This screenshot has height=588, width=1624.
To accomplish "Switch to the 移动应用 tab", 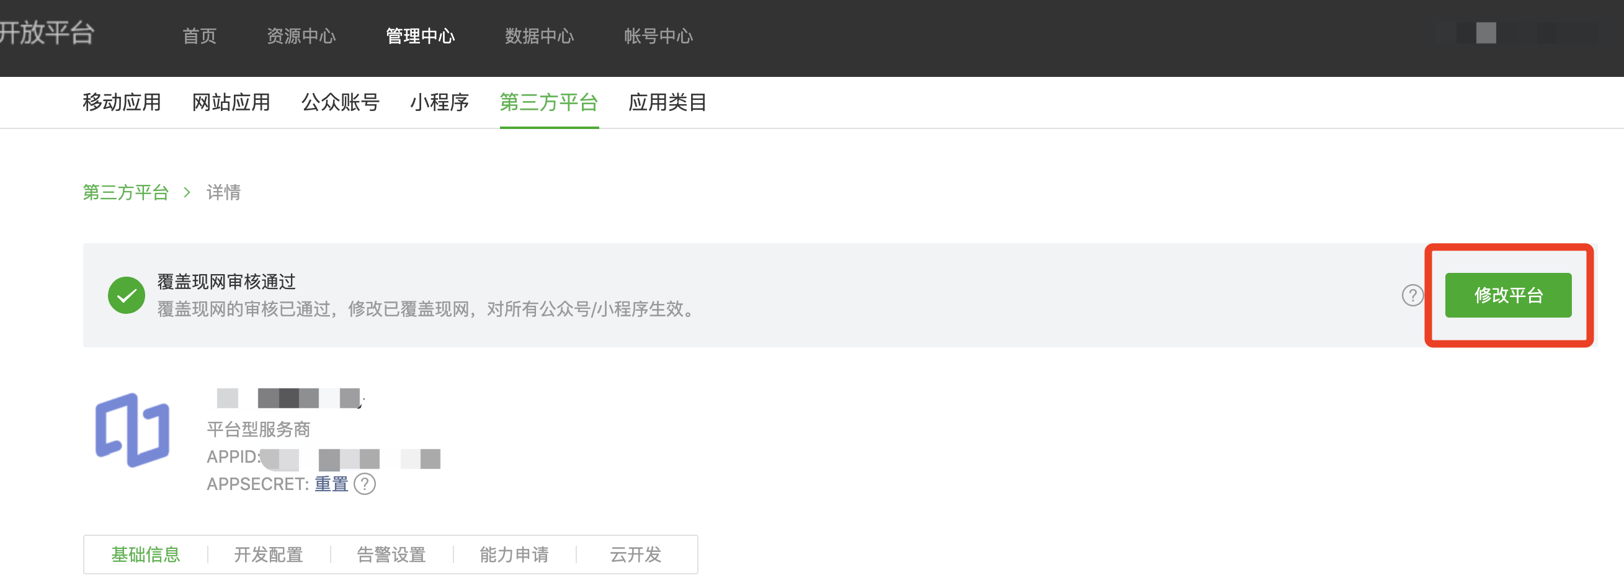I will pos(122,102).
